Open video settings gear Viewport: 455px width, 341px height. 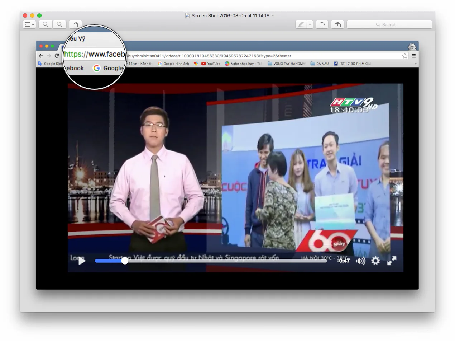[375, 261]
